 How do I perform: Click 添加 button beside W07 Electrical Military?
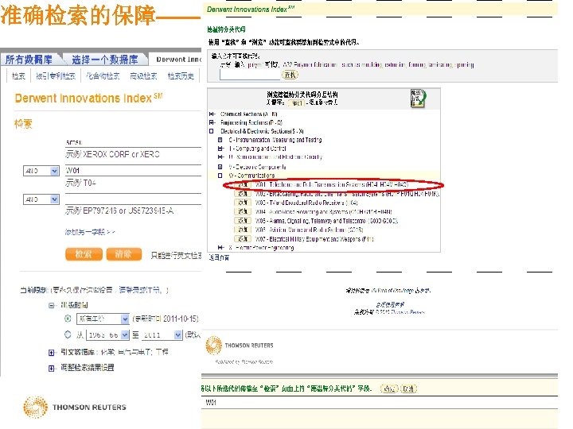click(243, 239)
